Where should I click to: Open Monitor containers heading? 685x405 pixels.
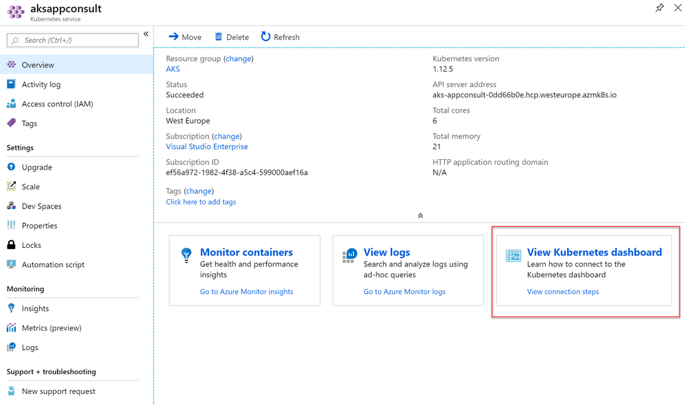[x=246, y=253]
